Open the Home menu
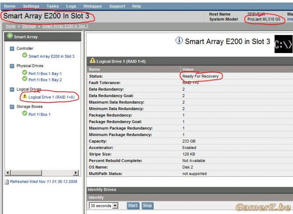Viewport: 293px width, 214px height. [x=9, y=6]
